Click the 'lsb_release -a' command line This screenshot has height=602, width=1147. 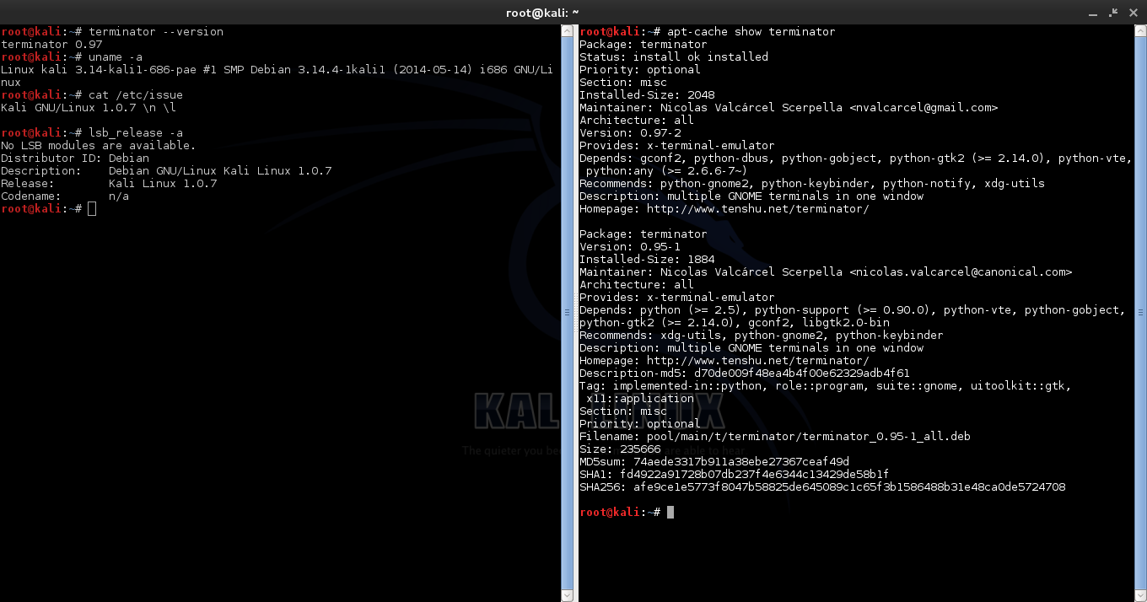pos(92,133)
